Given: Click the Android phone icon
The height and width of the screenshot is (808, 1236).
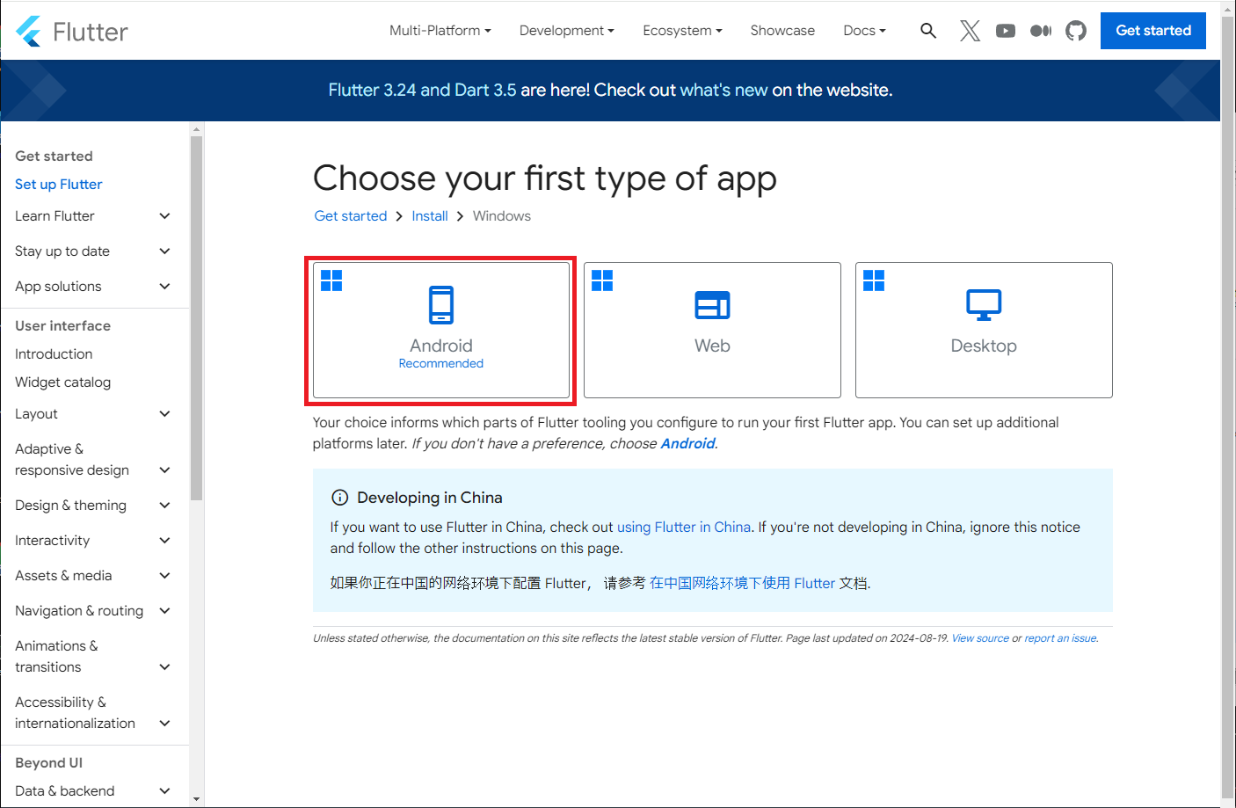Looking at the screenshot, I should coord(441,305).
